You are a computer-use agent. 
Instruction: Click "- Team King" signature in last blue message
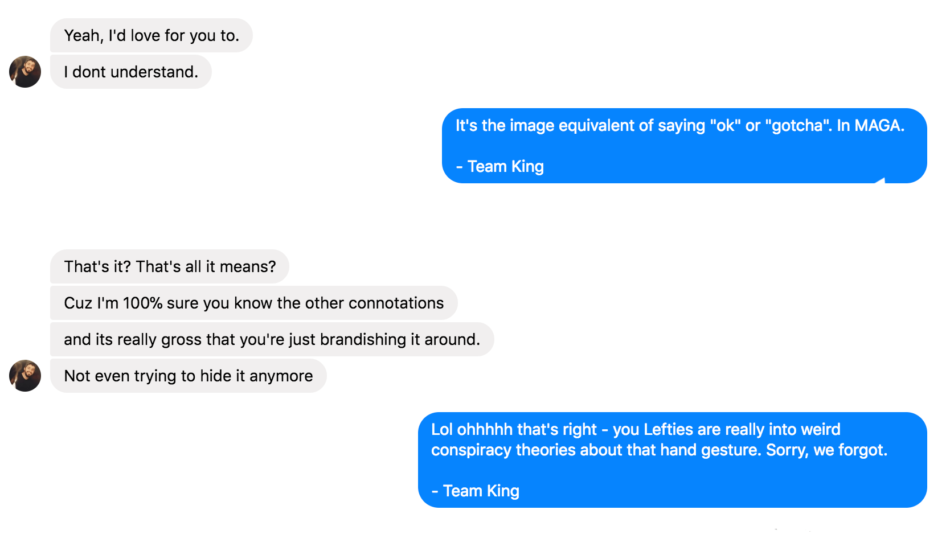[476, 491]
